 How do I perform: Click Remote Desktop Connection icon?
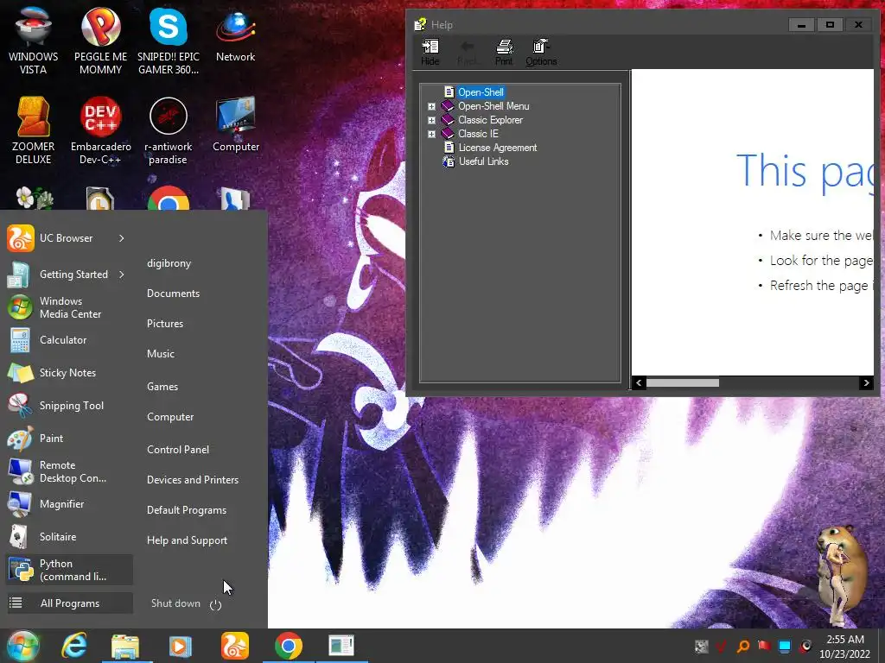(21, 471)
